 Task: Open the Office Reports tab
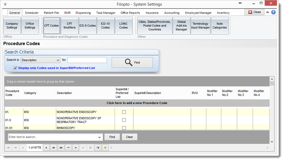[x=130, y=13]
